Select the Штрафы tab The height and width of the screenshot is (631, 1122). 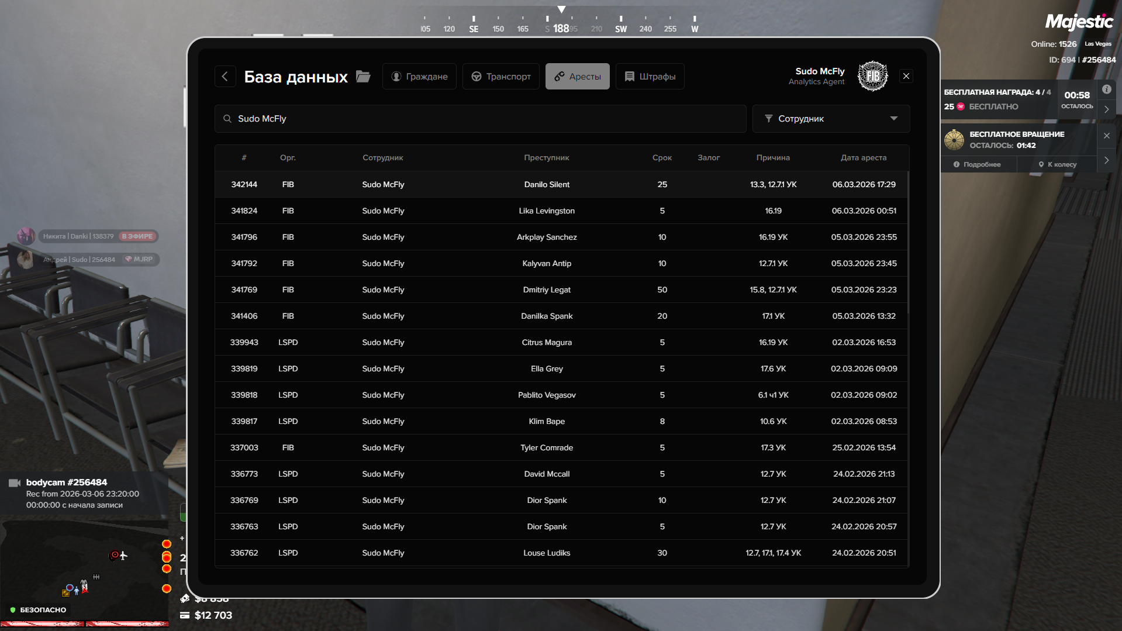click(650, 77)
